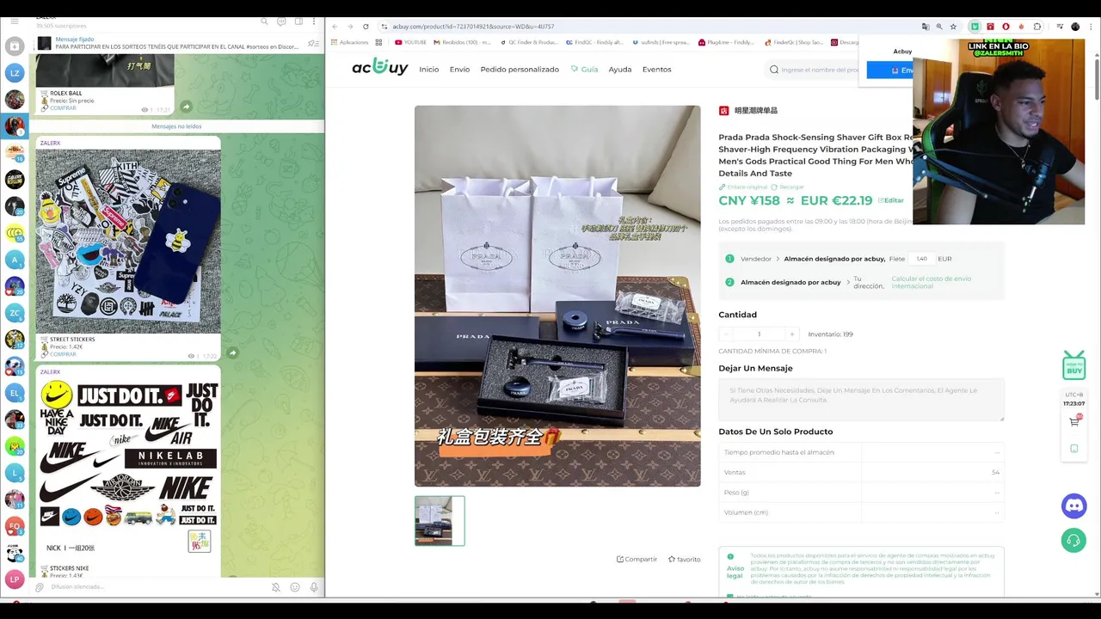
Task: Open the Telegram emoji picker
Action: pos(295,587)
